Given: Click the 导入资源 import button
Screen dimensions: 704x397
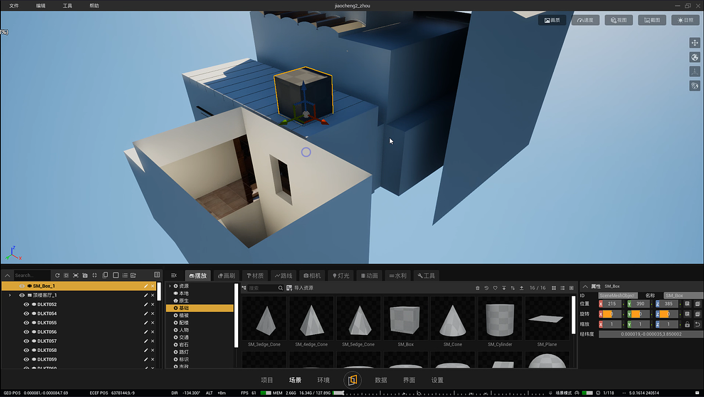Looking at the screenshot, I should coord(300,288).
